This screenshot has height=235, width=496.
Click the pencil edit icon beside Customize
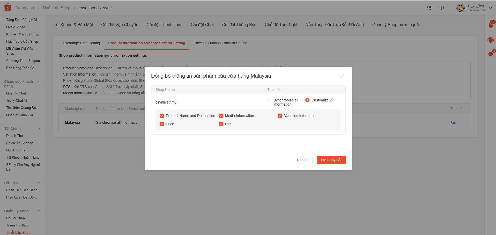332,100
